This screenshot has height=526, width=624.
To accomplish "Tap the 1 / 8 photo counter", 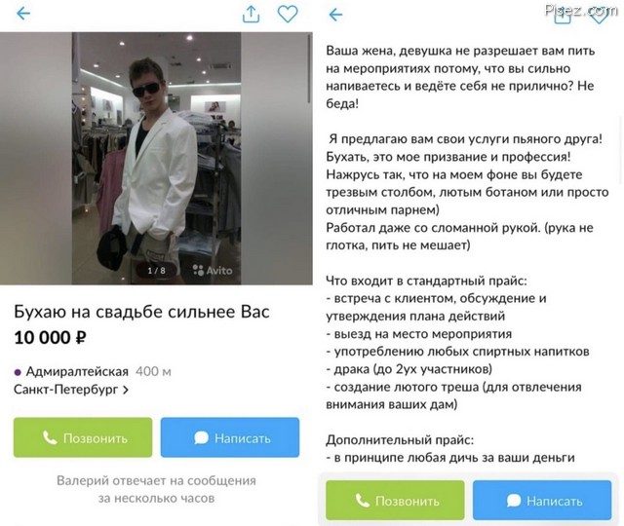I will (156, 271).
